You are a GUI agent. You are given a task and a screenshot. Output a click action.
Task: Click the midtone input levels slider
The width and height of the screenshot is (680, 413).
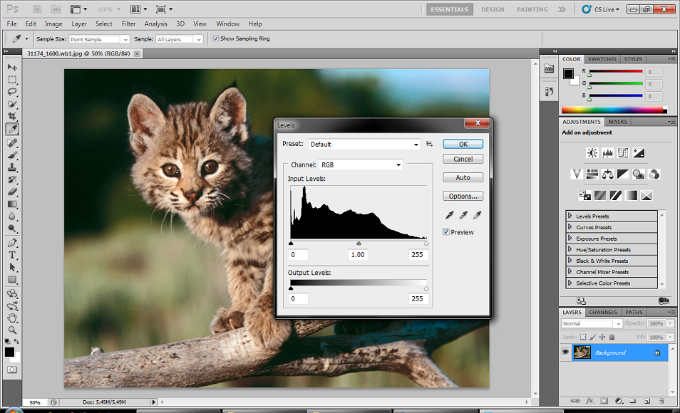pos(359,244)
